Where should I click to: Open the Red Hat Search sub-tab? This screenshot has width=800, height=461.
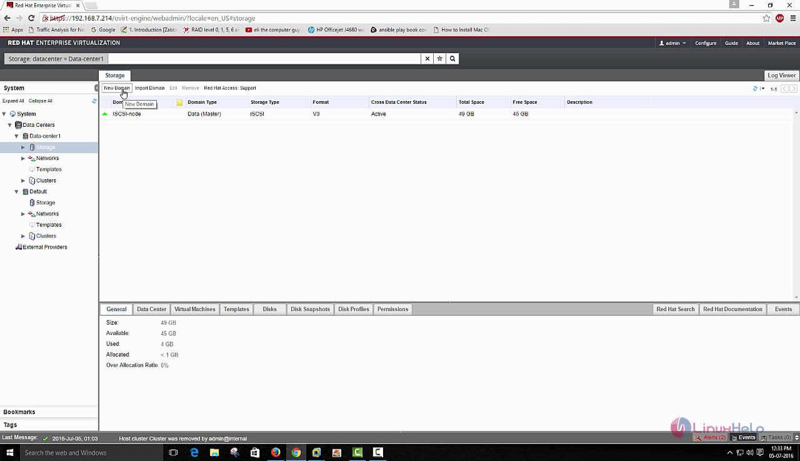point(676,309)
